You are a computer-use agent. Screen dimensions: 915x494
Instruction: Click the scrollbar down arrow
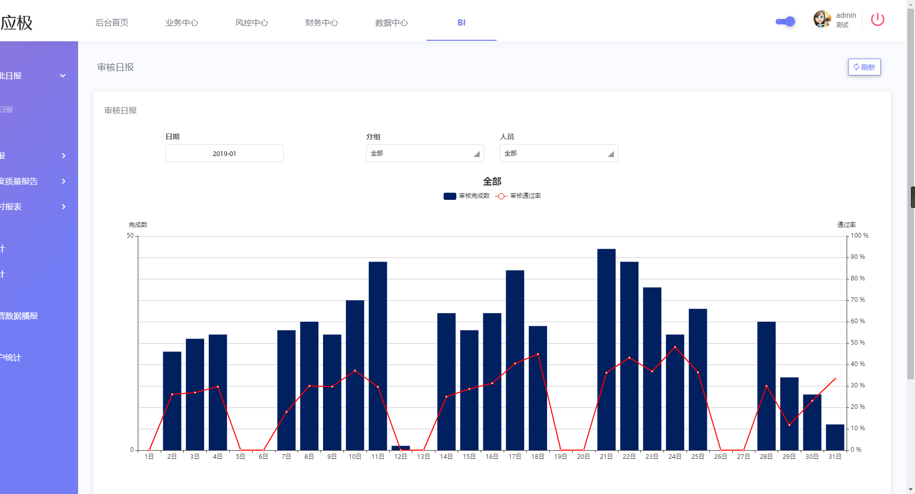tap(910, 489)
